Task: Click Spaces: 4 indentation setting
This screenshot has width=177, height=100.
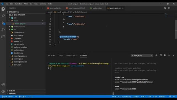Action: [136, 97]
